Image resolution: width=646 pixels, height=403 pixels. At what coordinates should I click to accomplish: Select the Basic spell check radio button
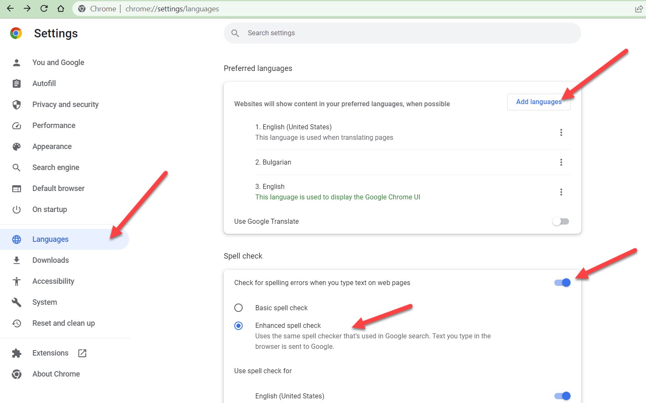point(238,308)
